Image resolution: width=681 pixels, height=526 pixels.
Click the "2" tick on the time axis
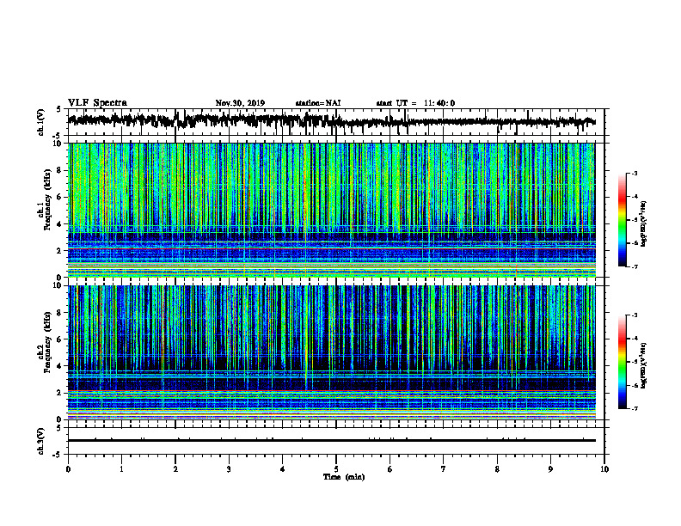tap(175, 469)
